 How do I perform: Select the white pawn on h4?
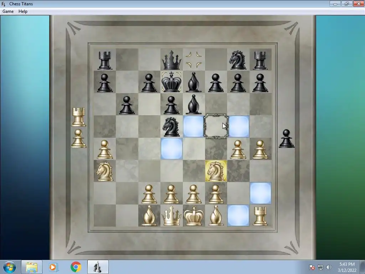[260, 149]
